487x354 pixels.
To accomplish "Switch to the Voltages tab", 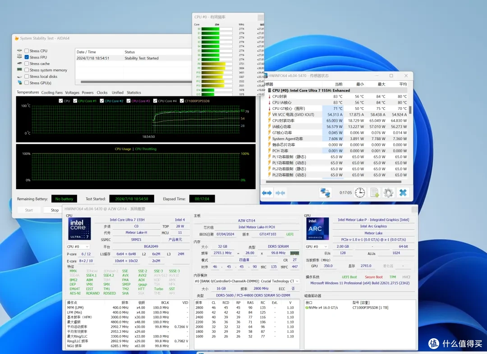I will click(72, 92).
